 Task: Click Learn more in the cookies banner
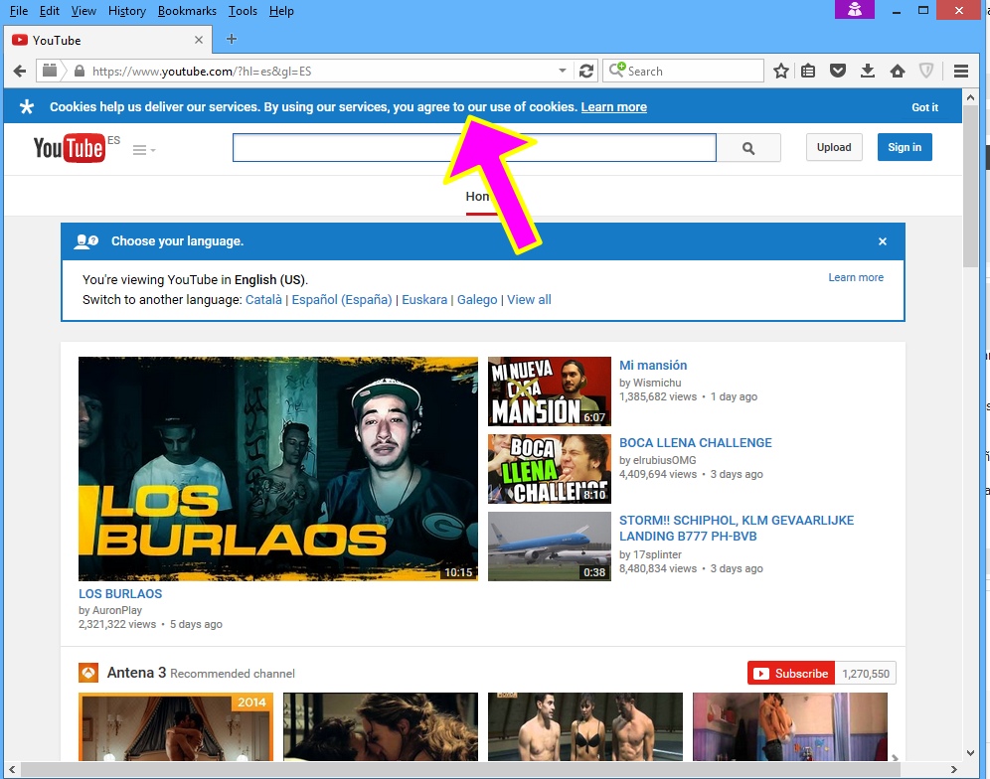pos(613,107)
